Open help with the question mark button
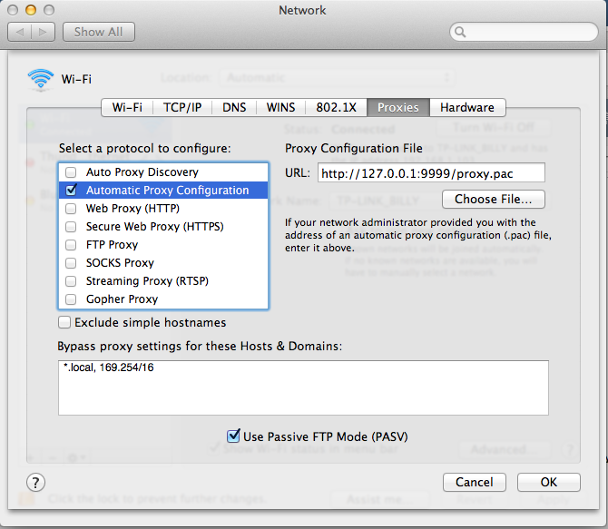The height and width of the screenshot is (529, 608). pyautogui.click(x=35, y=483)
